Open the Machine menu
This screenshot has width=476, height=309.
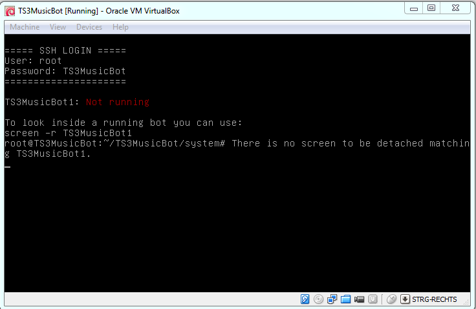25,27
